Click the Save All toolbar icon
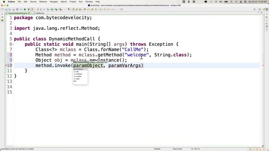This screenshot has height=151, width=269. pos(10,9)
